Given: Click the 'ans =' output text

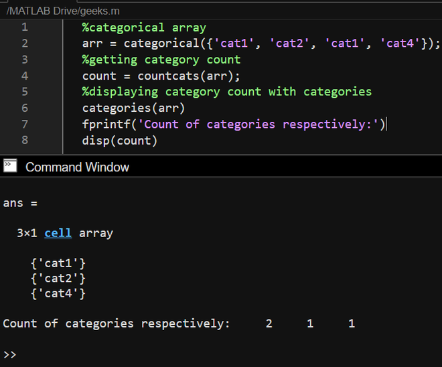Looking at the screenshot, I should point(21,203).
